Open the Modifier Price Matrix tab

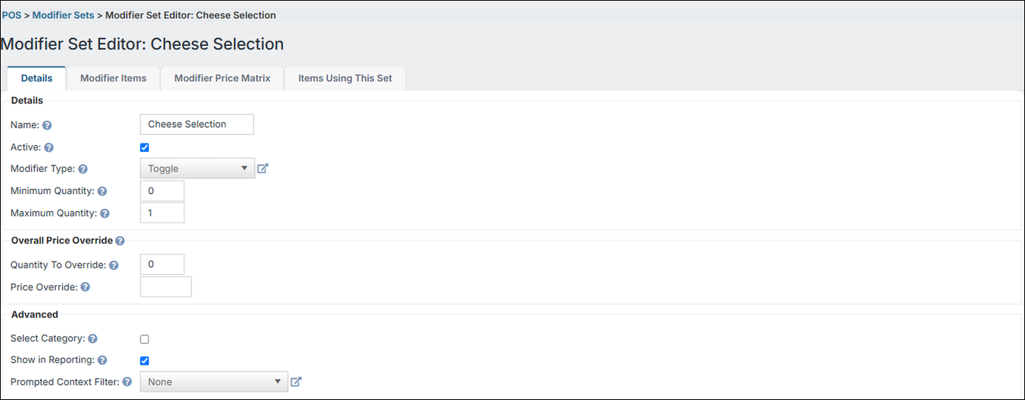point(222,78)
